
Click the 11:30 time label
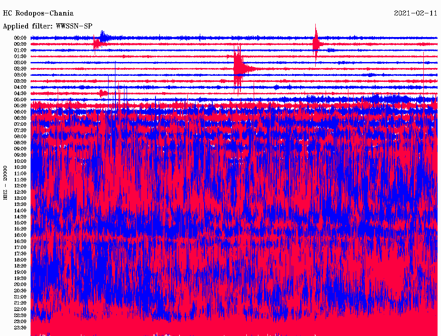pyautogui.click(x=20, y=180)
